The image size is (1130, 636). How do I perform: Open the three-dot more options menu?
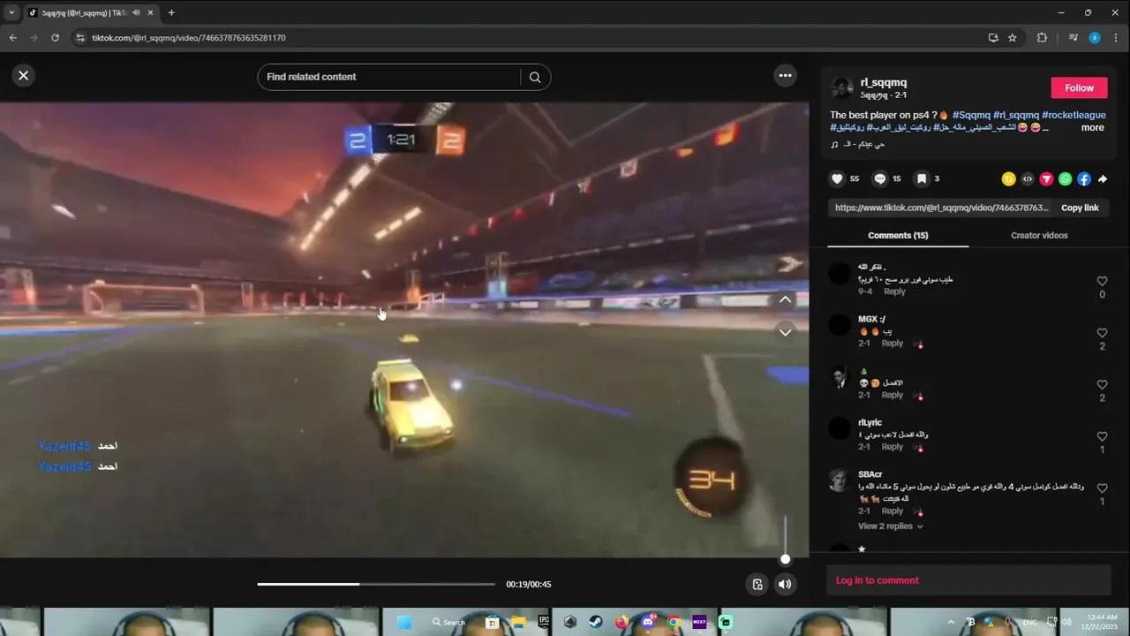[785, 76]
